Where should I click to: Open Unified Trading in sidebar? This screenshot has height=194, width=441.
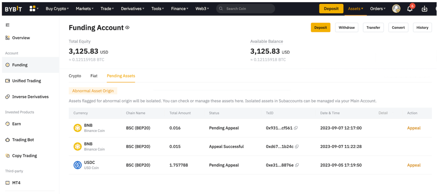tap(26, 81)
